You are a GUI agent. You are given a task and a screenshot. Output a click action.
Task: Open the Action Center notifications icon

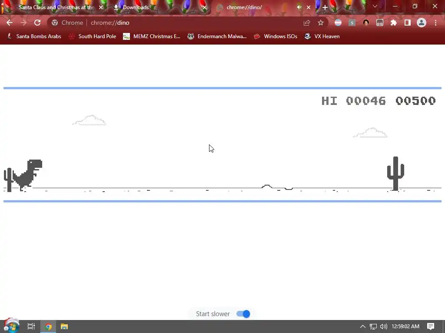[431, 326]
